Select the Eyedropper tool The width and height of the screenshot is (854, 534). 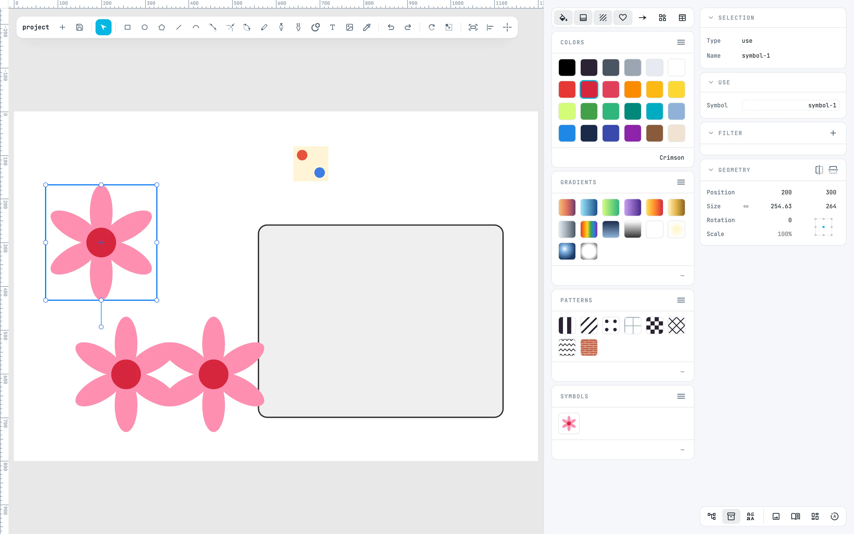point(367,27)
